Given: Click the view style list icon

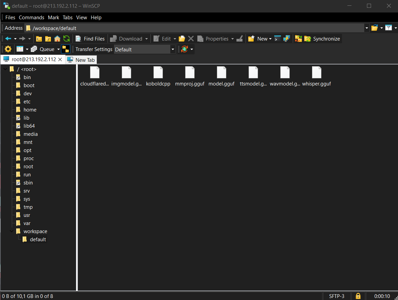Looking at the screenshot, I should [x=20, y=49].
